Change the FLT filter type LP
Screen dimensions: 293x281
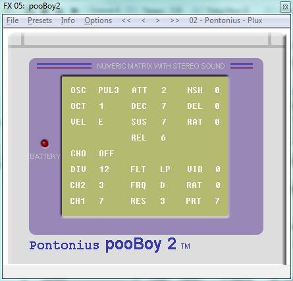click(x=165, y=170)
